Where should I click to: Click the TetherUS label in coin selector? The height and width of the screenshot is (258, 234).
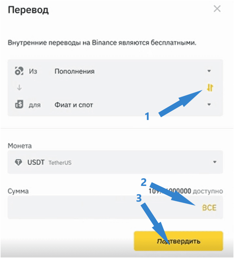(x=60, y=163)
